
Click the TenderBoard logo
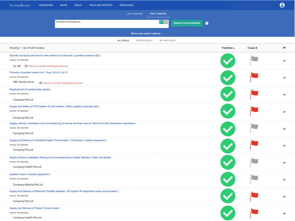click(x=20, y=5)
